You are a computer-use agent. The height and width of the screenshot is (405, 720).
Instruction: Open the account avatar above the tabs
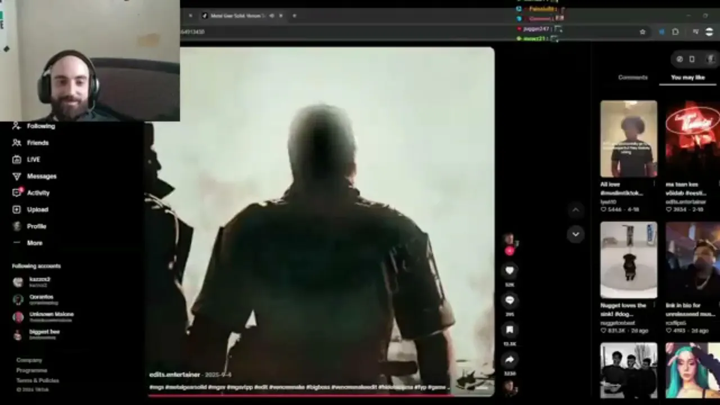pyautogui.click(x=710, y=59)
